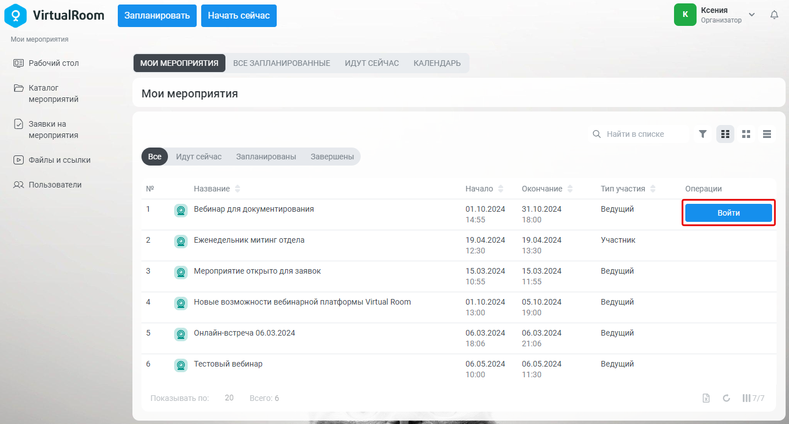Image resolution: width=789 pixels, height=424 pixels.
Task: Toggle the Идут сейчас filter pill
Action: [199, 157]
